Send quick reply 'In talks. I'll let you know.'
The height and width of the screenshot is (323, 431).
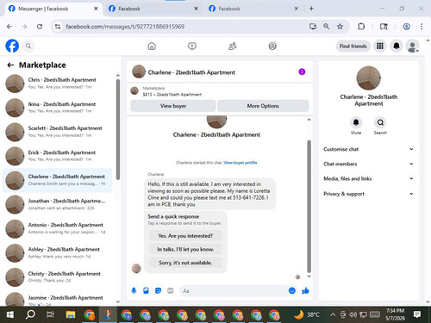[185, 249]
